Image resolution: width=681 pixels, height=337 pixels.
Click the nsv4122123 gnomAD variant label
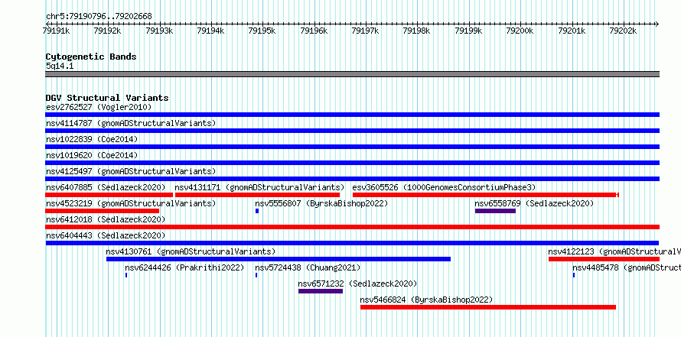[x=614, y=251]
